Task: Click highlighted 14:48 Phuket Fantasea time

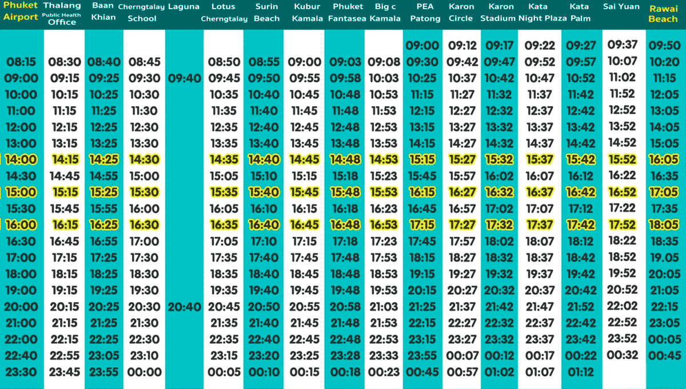Action: (345, 160)
